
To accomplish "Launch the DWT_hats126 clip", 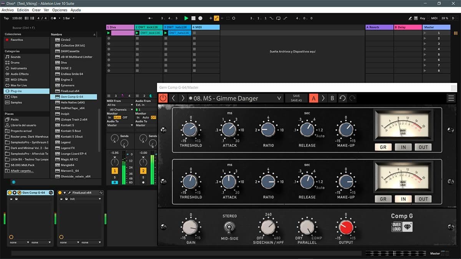I will click(166, 33).
